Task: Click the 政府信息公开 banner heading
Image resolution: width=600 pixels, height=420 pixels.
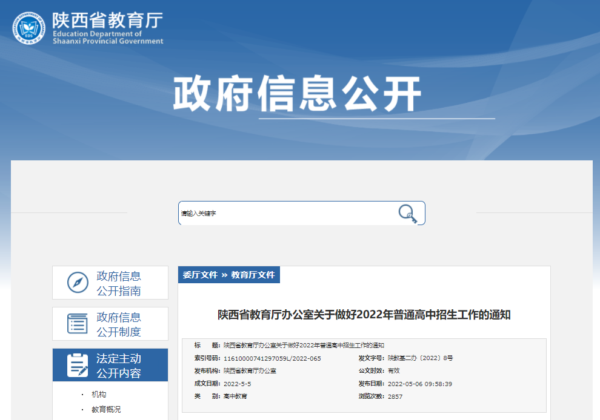Action: point(297,94)
